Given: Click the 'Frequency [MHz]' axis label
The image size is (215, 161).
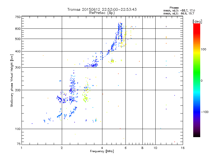Looking at the screenshot, I should 102,151.
